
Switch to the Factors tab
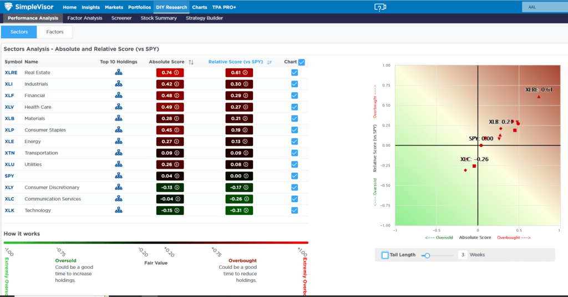(x=54, y=32)
